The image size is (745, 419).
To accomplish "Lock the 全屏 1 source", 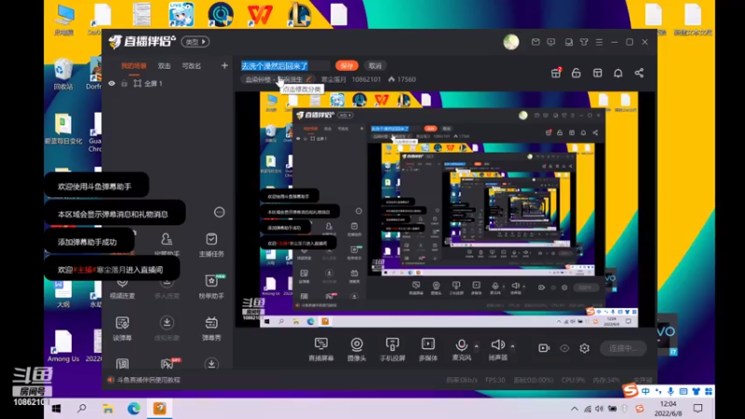I will click(124, 83).
